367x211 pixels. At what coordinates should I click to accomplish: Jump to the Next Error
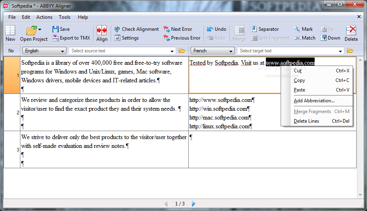click(x=178, y=29)
